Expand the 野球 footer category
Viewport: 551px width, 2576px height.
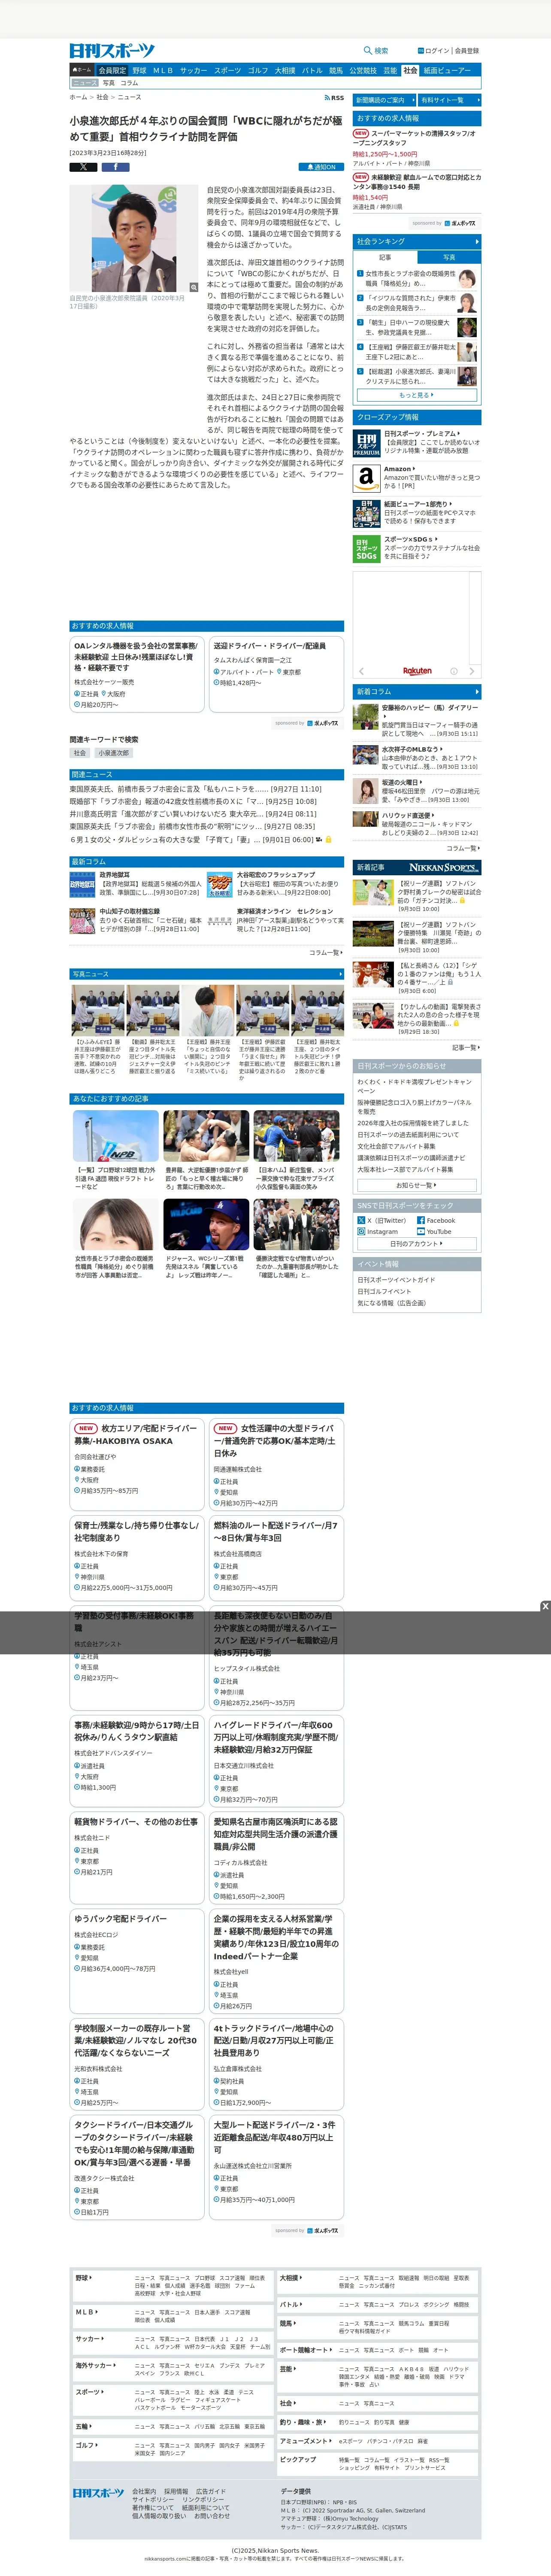pos(84,2277)
